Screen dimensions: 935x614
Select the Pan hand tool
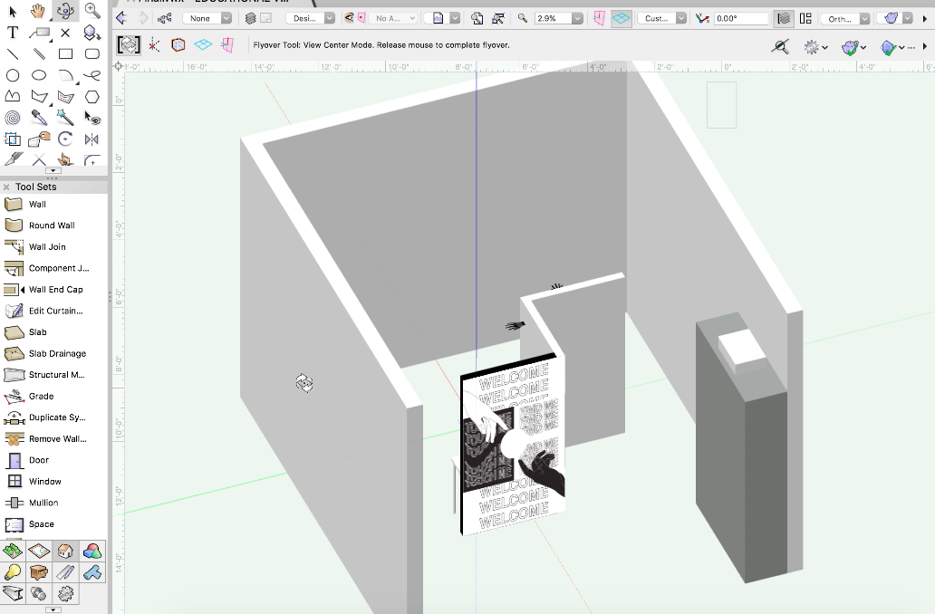coord(39,11)
